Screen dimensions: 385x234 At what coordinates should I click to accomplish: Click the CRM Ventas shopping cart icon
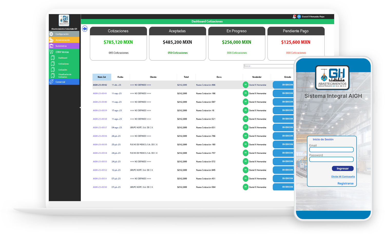[51, 52]
